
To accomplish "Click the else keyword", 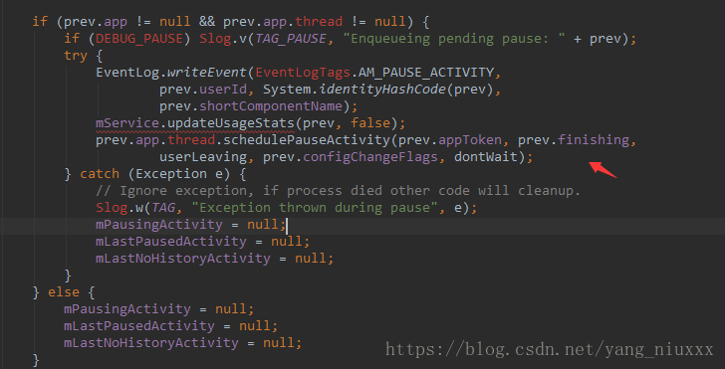I will [64, 292].
